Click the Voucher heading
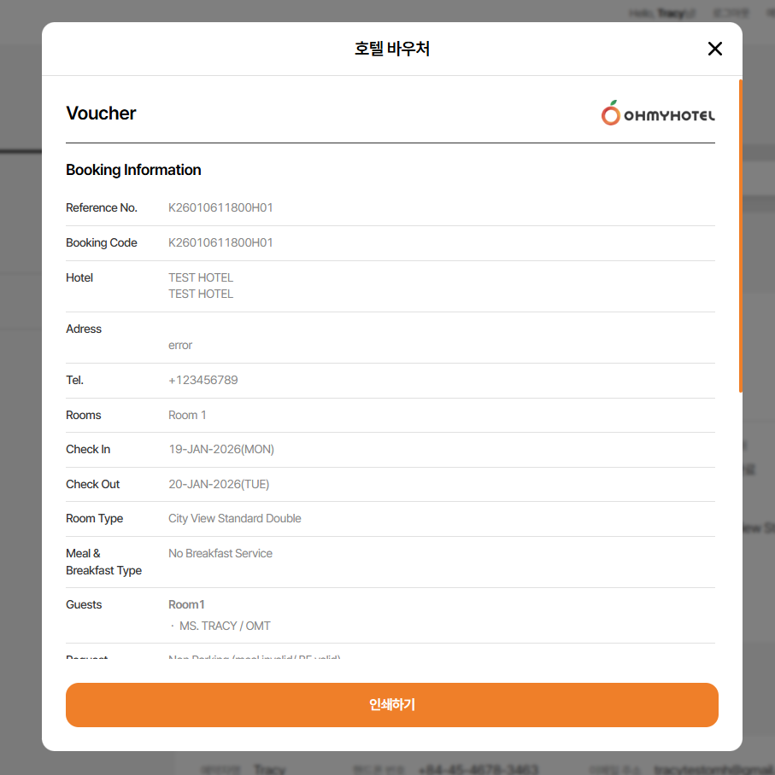Image resolution: width=775 pixels, height=775 pixels. [101, 114]
